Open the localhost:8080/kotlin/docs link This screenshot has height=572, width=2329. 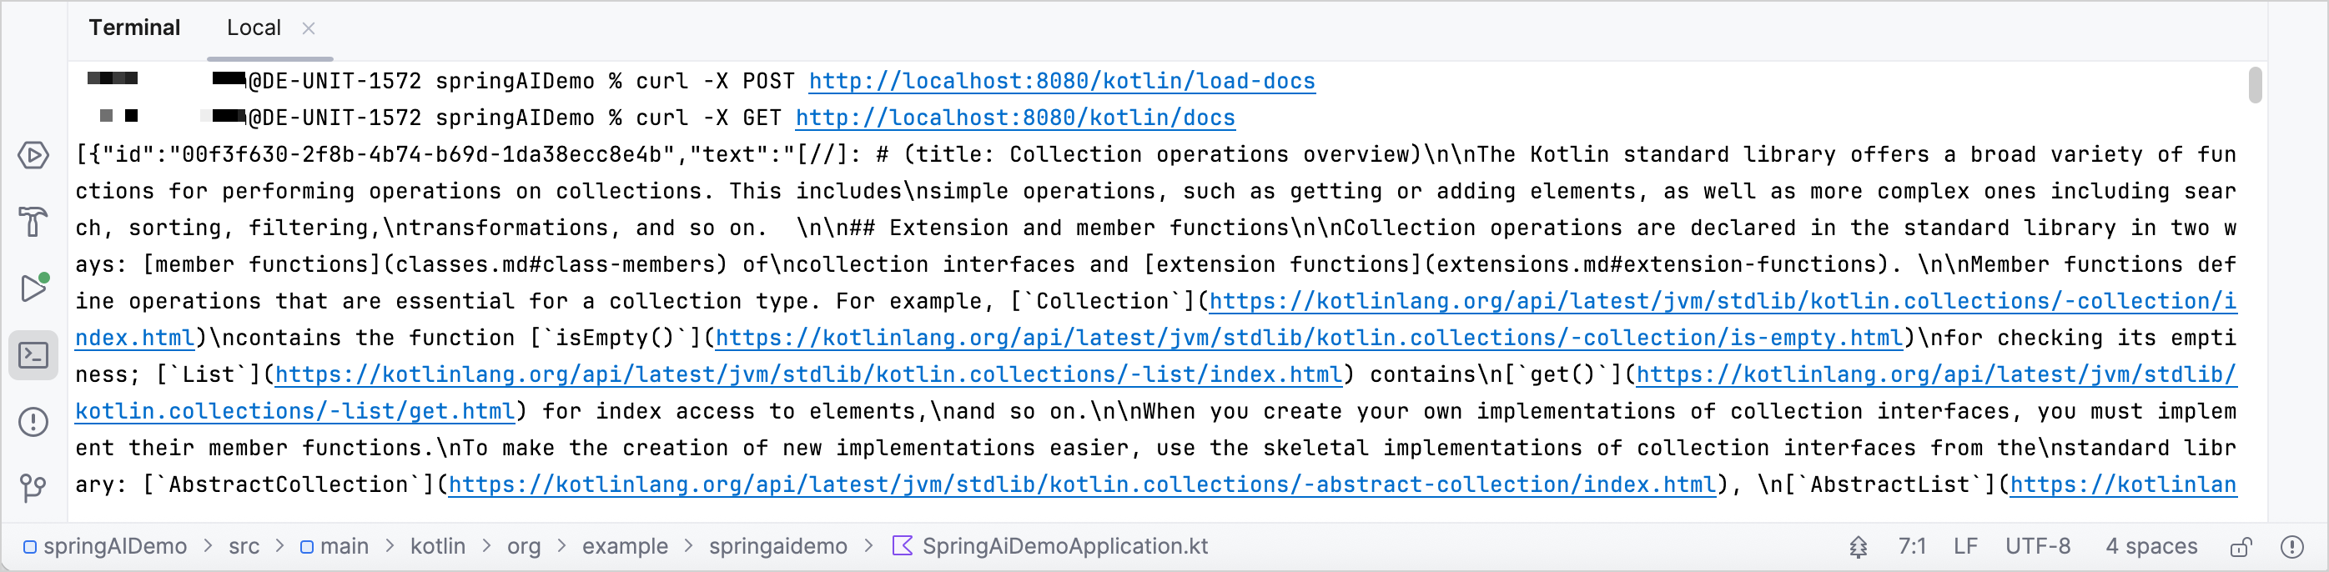pyautogui.click(x=1014, y=118)
